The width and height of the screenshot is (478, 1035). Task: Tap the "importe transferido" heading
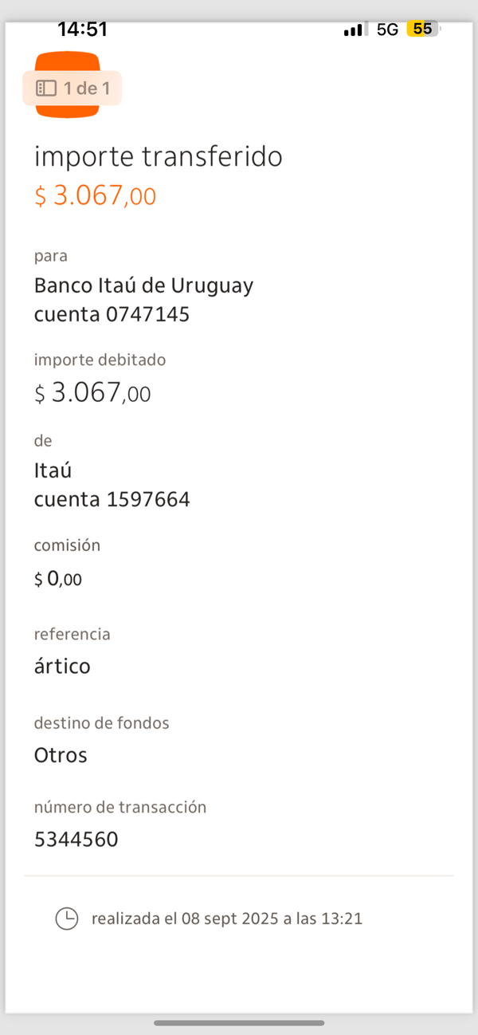click(158, 157)
